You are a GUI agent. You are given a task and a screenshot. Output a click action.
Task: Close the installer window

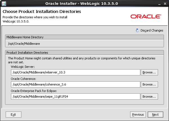coord(165,4)
